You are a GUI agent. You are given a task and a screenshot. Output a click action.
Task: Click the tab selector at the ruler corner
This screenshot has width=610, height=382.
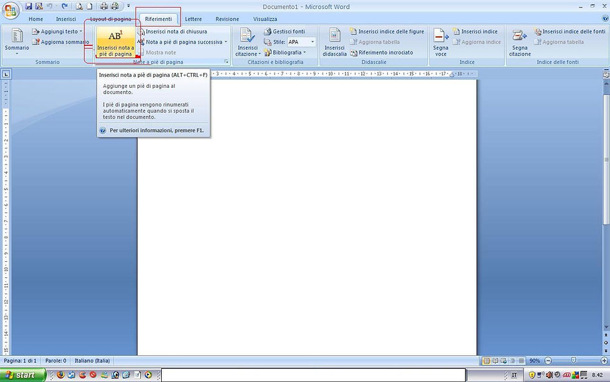pos(6,74)
